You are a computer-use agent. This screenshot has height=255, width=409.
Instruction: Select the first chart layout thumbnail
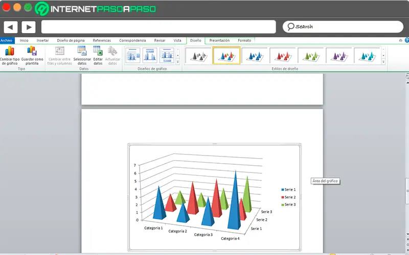point(133,56)
